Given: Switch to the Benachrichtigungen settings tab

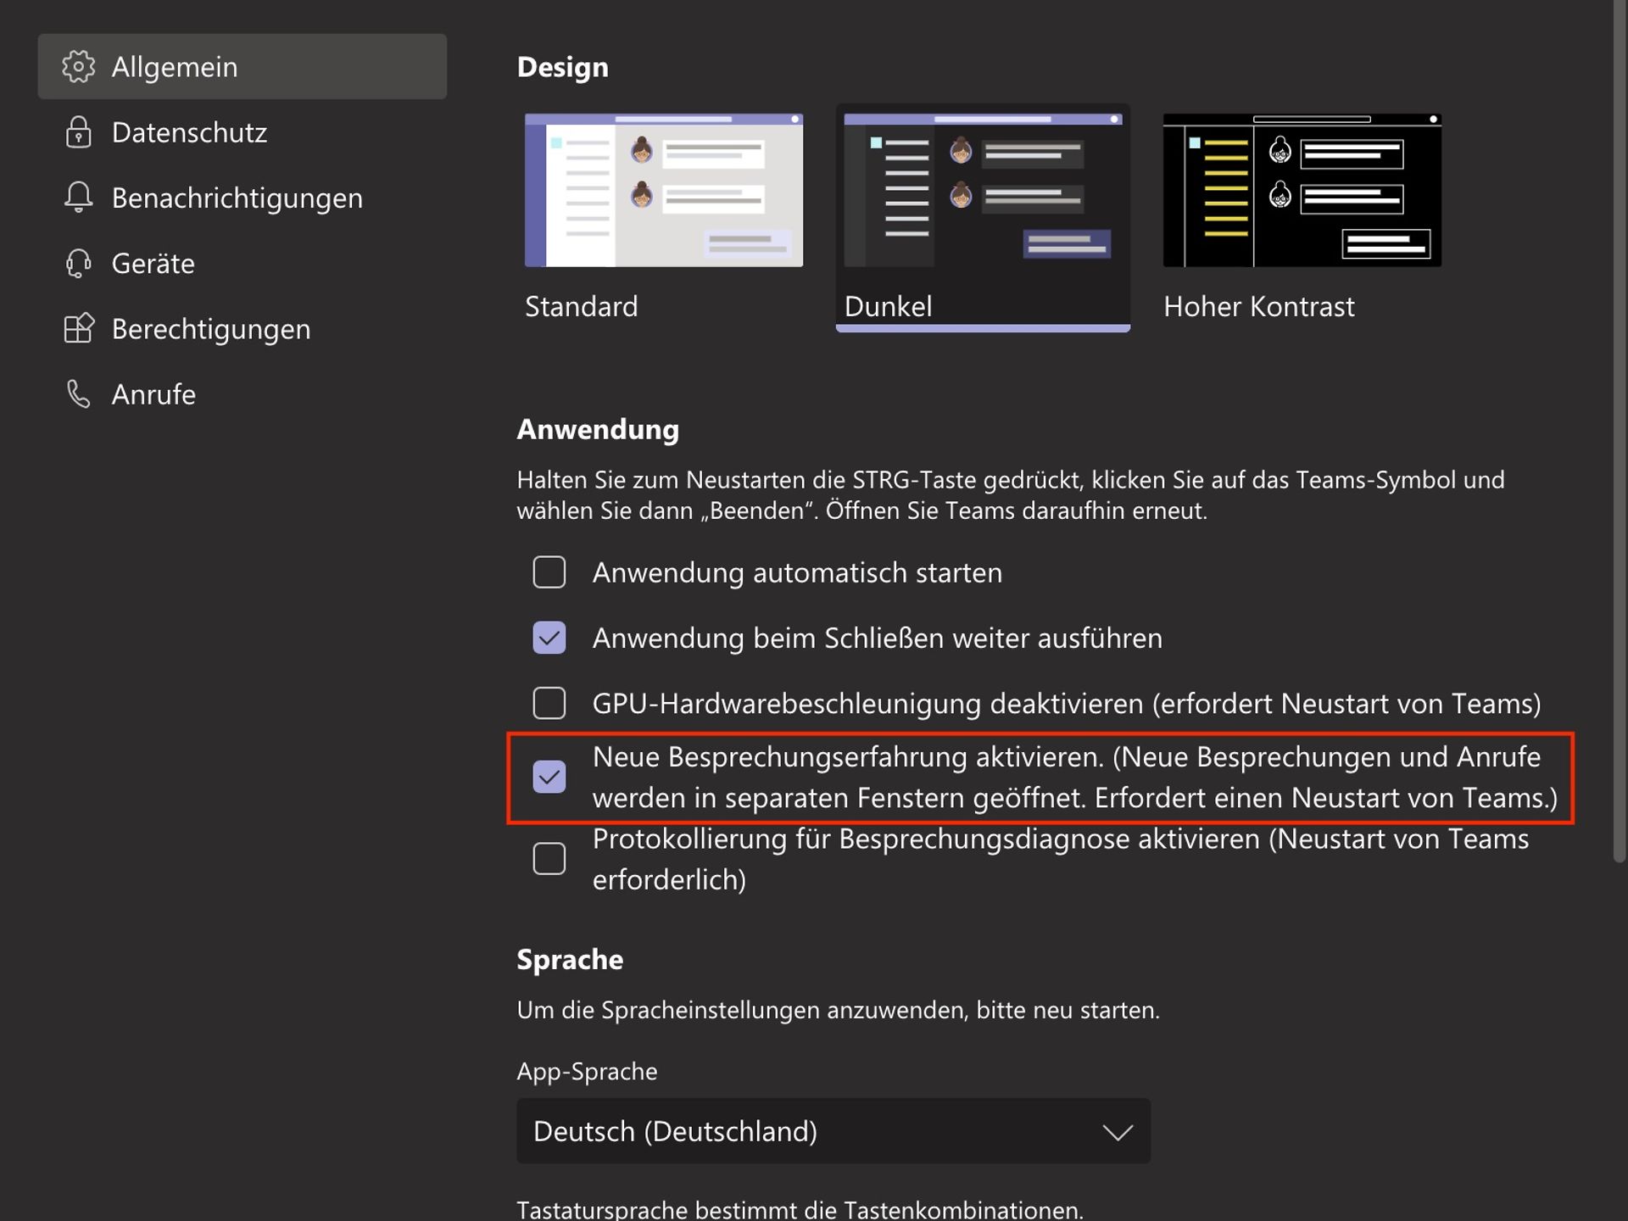Looking at the screenshot, I should [x=237, y=198].
